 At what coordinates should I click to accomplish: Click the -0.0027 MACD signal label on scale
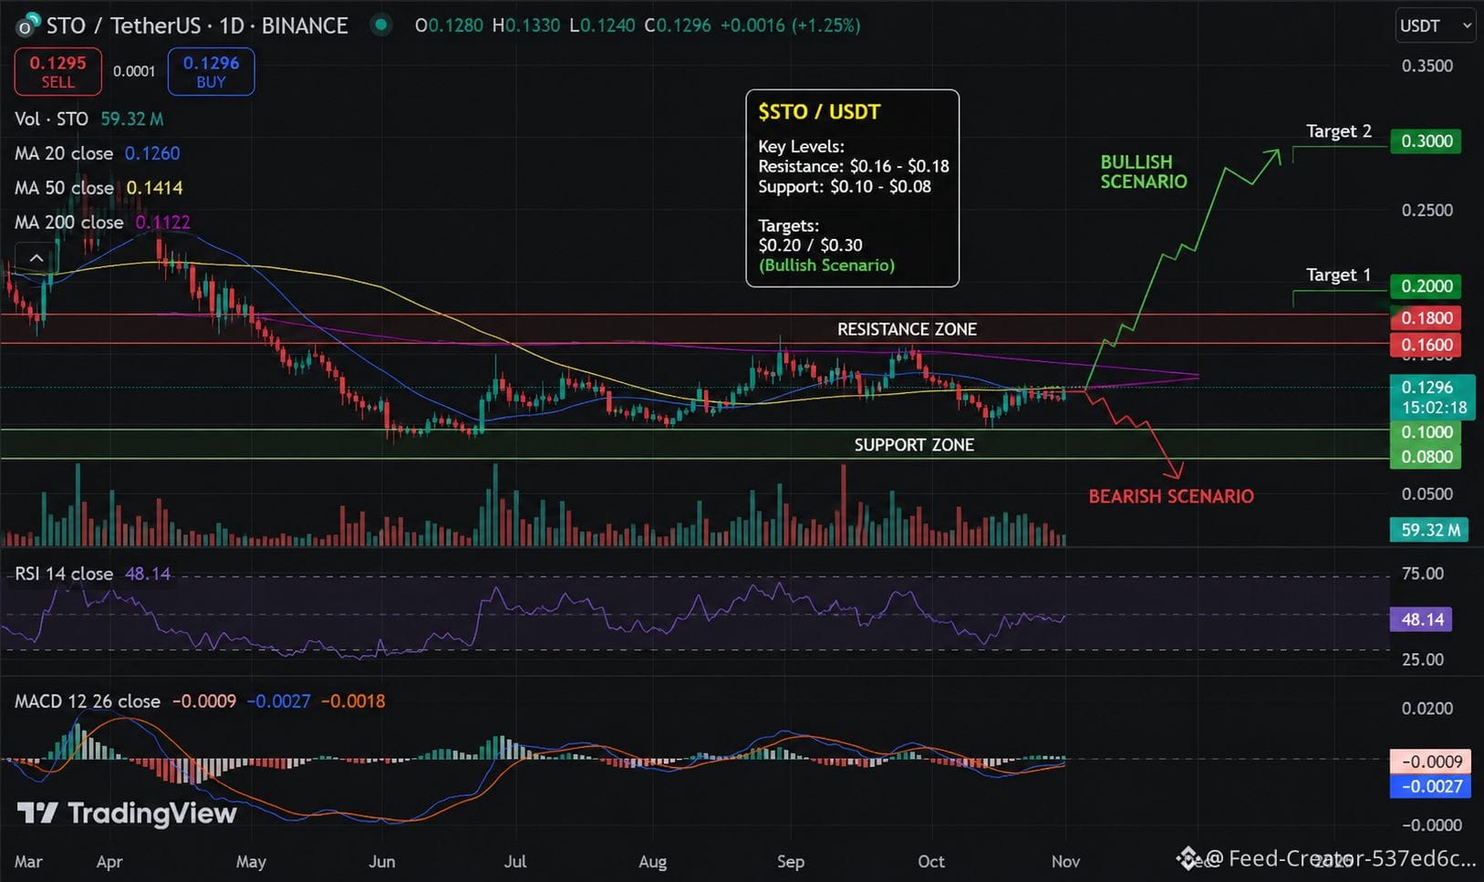(x=1430, y=786)
